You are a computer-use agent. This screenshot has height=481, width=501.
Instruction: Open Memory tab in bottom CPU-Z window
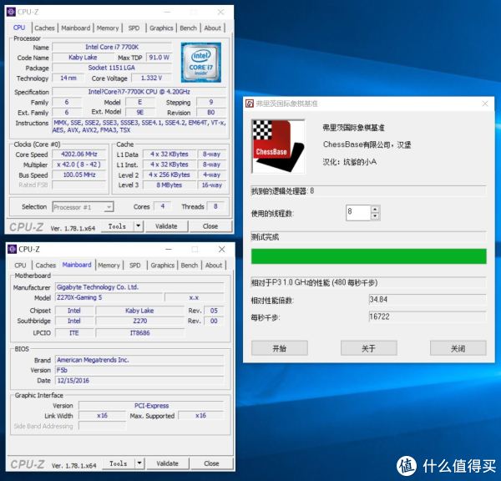pyautogui.click(x=109, y=266)
